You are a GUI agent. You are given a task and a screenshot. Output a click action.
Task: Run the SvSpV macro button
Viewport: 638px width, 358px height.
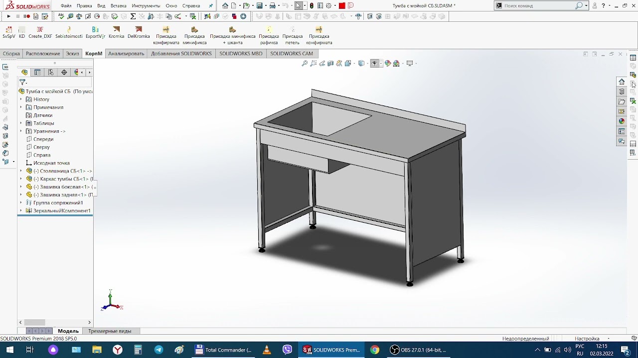[8, 33]
